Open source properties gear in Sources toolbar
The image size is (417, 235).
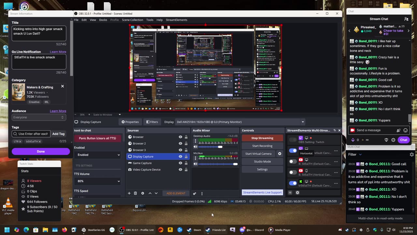click(142, 193)
